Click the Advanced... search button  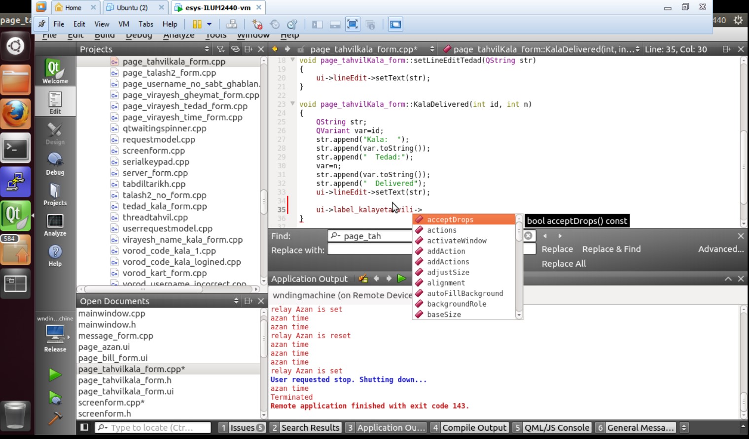[x=720, y=249]
